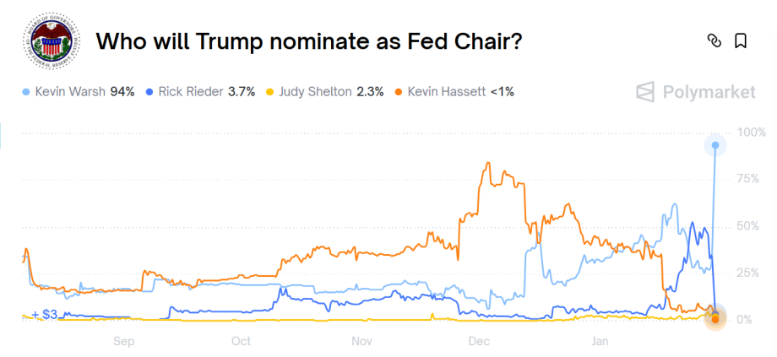Click the Sep label on time axis

(x=123, y=341)
